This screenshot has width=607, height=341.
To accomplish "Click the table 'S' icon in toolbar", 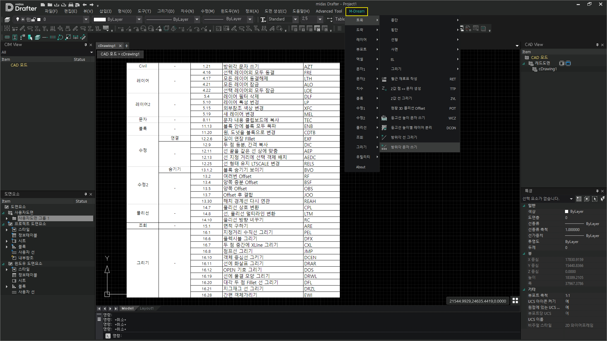I will pyautogui.click(x=310, y=29).
